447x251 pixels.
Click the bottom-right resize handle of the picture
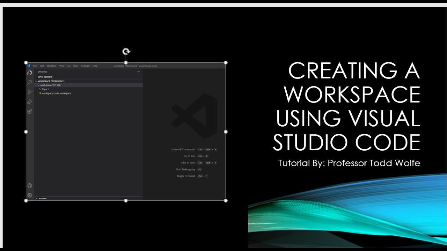coord(226,200)
